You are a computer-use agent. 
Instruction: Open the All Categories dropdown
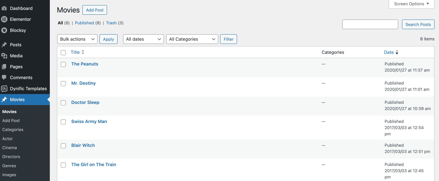(x=192, y=39)
